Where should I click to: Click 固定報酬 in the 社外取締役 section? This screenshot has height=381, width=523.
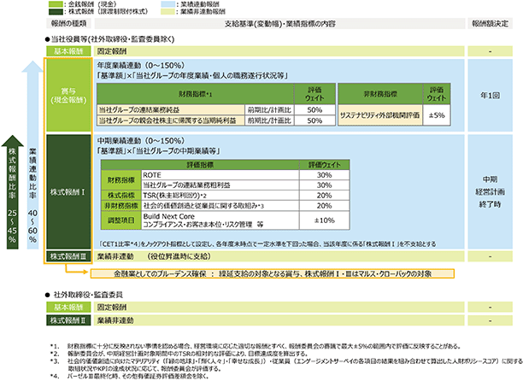coord(112,307)
